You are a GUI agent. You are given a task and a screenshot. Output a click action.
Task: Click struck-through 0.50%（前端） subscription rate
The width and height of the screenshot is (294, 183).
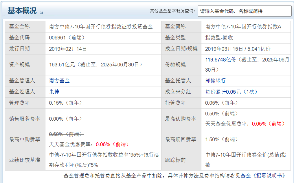pos(223,114)
